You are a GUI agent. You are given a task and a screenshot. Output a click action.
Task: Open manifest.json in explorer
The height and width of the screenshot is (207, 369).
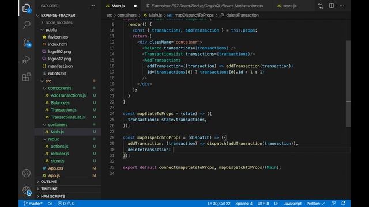60,66
